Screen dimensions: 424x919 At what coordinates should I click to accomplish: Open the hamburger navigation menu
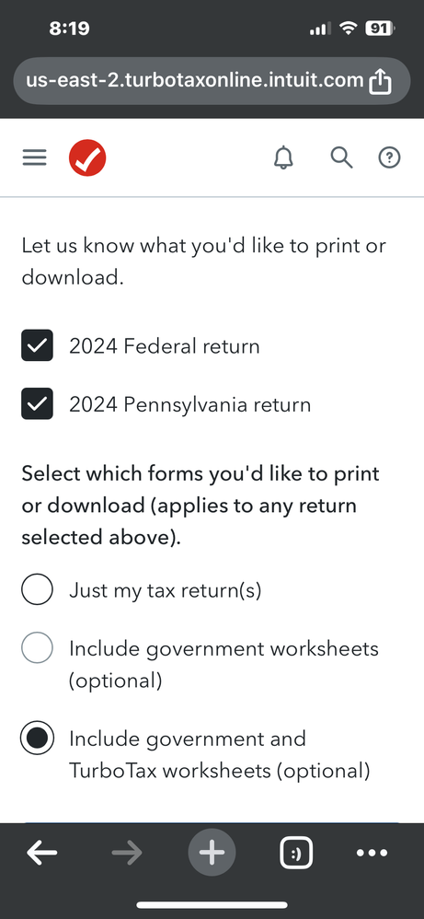[35, 157]
